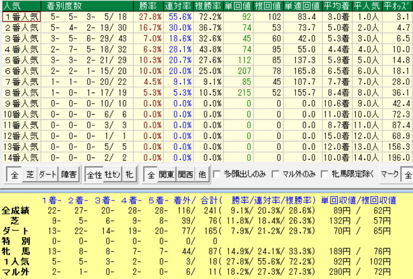Select the 9番人気 row
413x279 pixels.
[x=207, y=103]
